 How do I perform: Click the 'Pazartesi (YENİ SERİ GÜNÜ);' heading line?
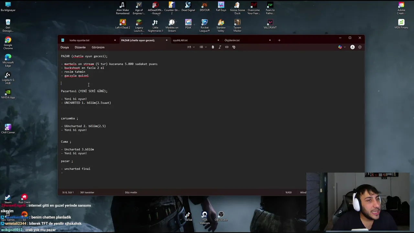point(84,91)
